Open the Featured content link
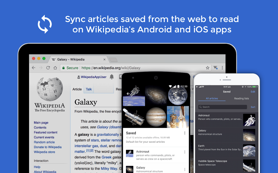 pyautogui.click(x=46, y=132)
